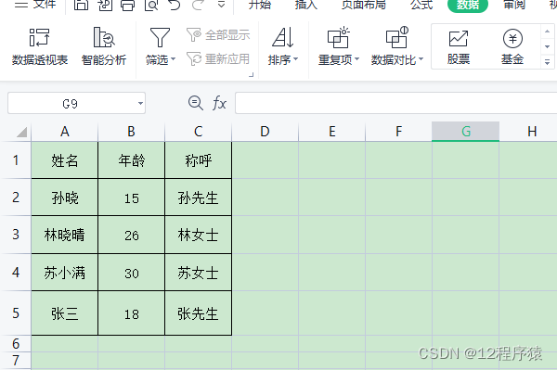The width and height of the screenshot is (557, 370).
Task: Expand the 筛选 dropdown arrow
Action: point(174,59)
